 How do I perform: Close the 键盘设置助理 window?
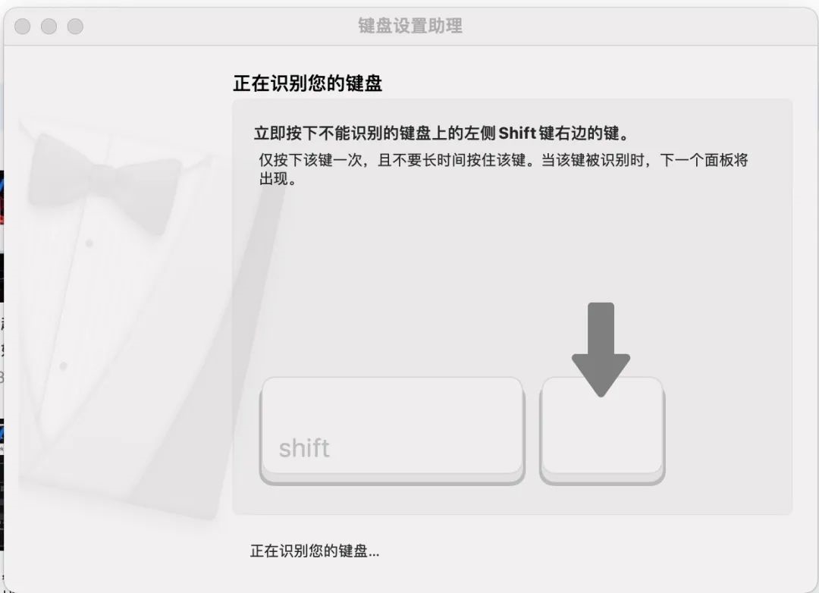coord(22,26)
